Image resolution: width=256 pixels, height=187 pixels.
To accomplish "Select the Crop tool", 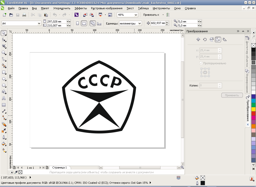I will pos(4,46).
